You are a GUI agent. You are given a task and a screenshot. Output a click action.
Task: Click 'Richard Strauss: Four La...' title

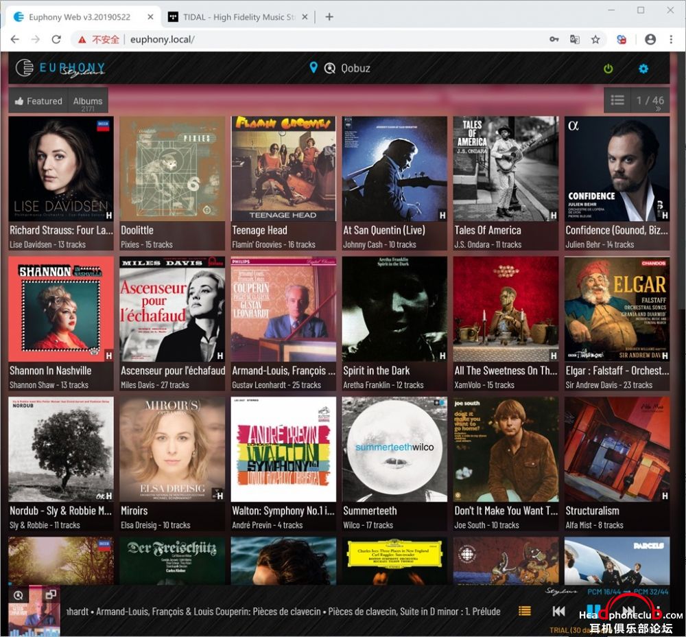(x=61, y=230)
